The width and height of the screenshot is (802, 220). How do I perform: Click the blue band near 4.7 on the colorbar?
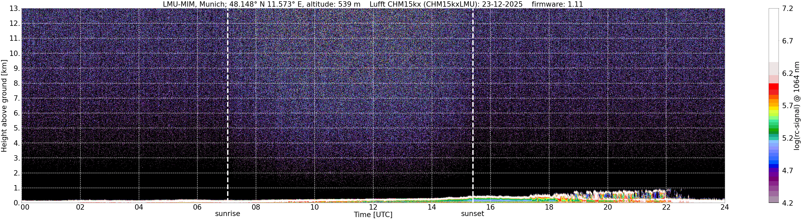pos(774,166)
